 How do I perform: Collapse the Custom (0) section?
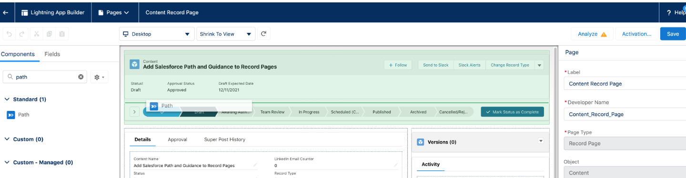tap(23, 139)
